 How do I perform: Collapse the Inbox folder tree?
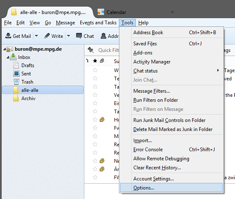point(8,57)
